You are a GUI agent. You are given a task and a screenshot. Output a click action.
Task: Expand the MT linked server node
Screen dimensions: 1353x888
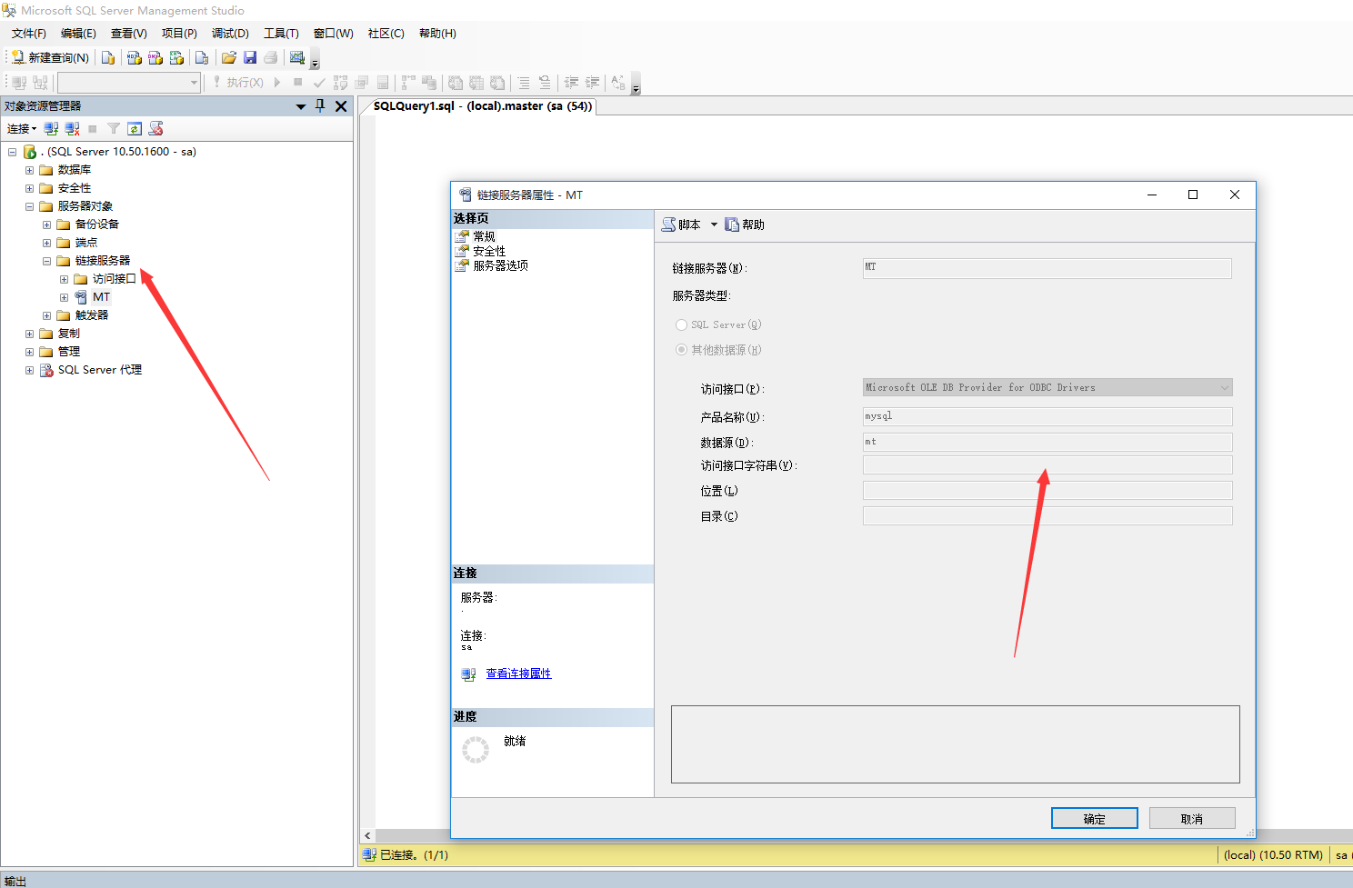pos(64,297)
